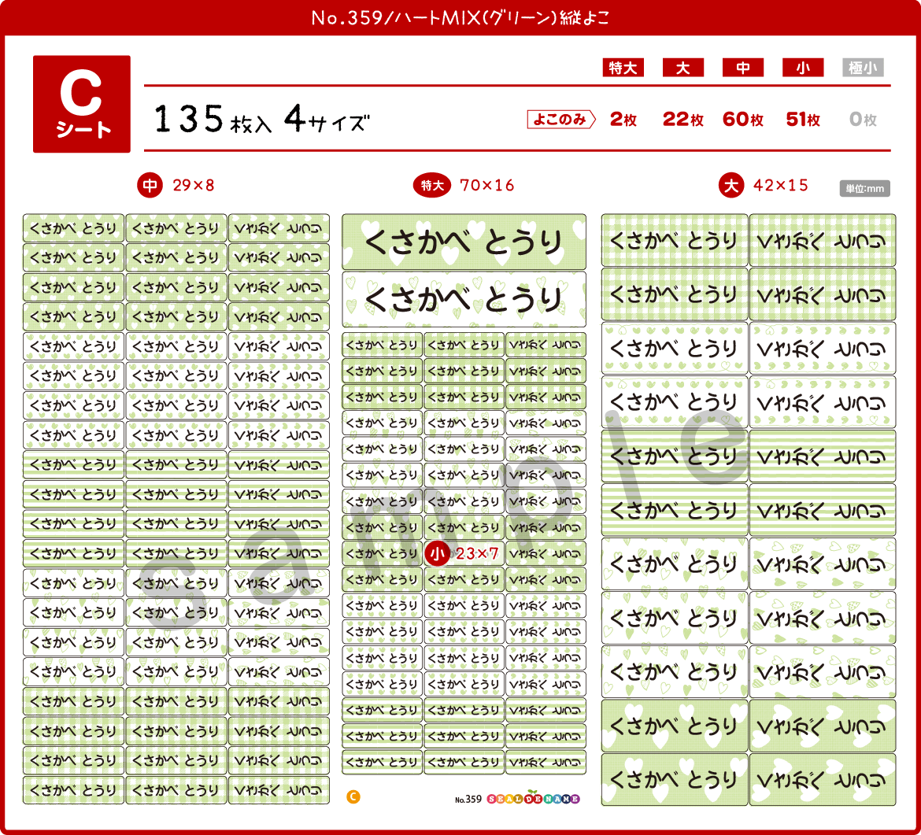Select the 小 size tag in header

coord(803,68)
